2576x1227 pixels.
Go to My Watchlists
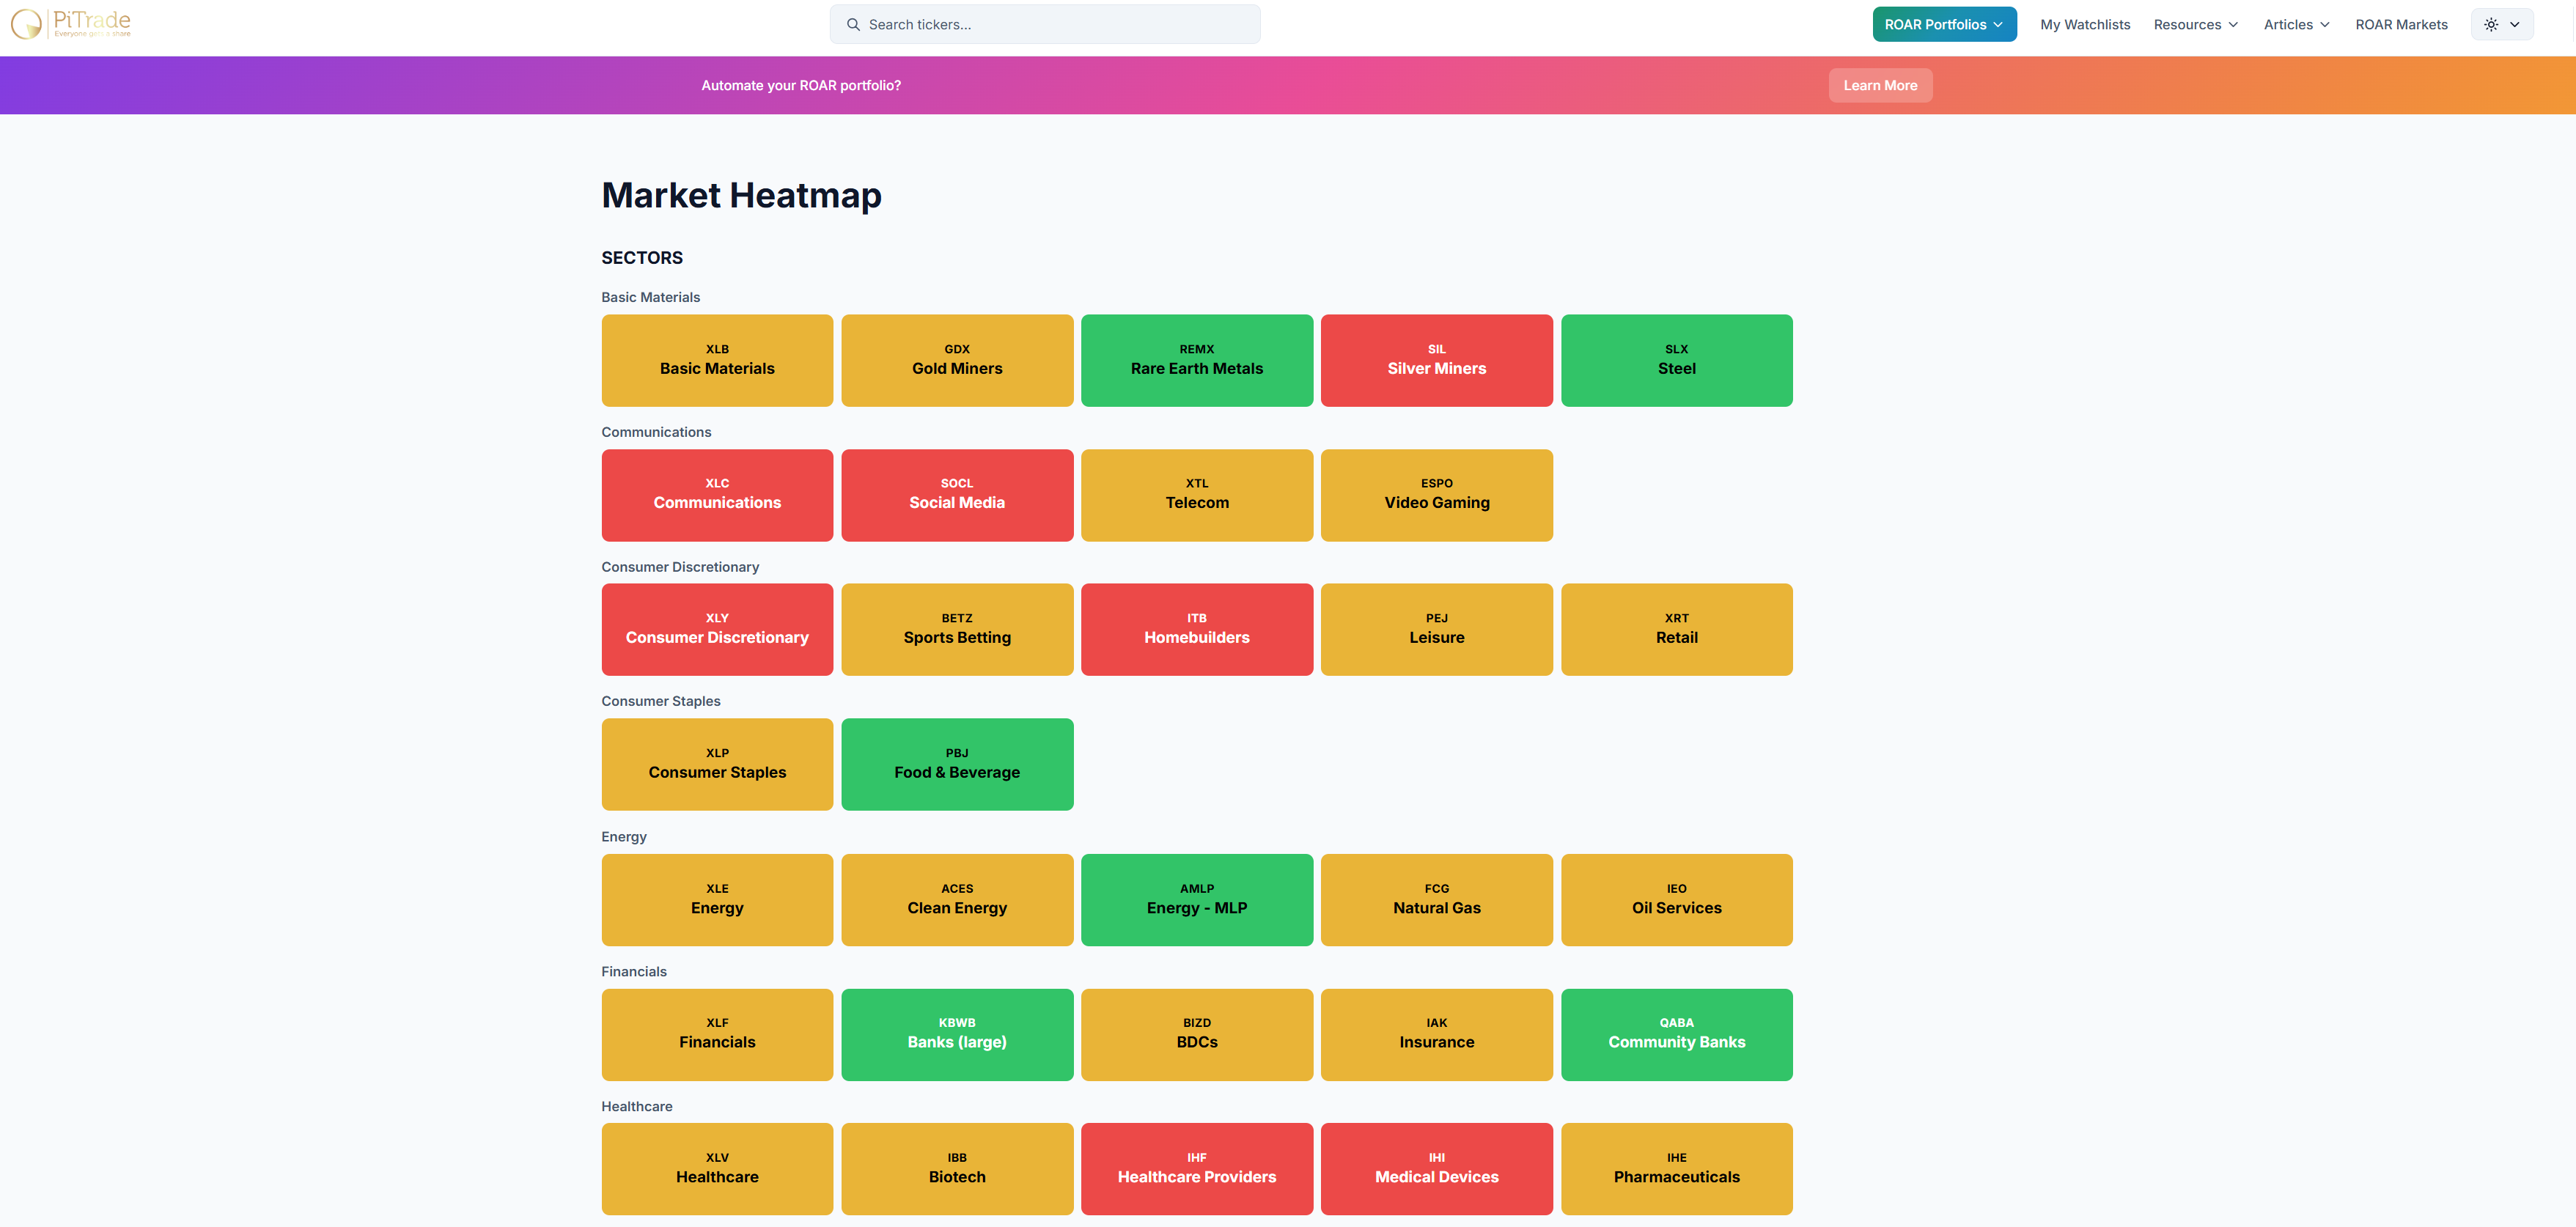click(x=2084, y=25)
